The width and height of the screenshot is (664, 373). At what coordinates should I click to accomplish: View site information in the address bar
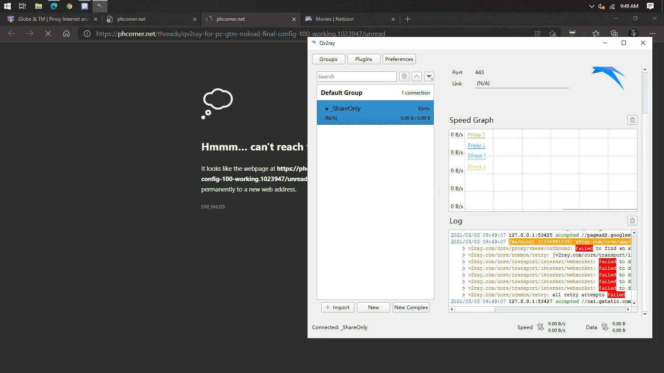pyautogui.click(x=87, y=34)
